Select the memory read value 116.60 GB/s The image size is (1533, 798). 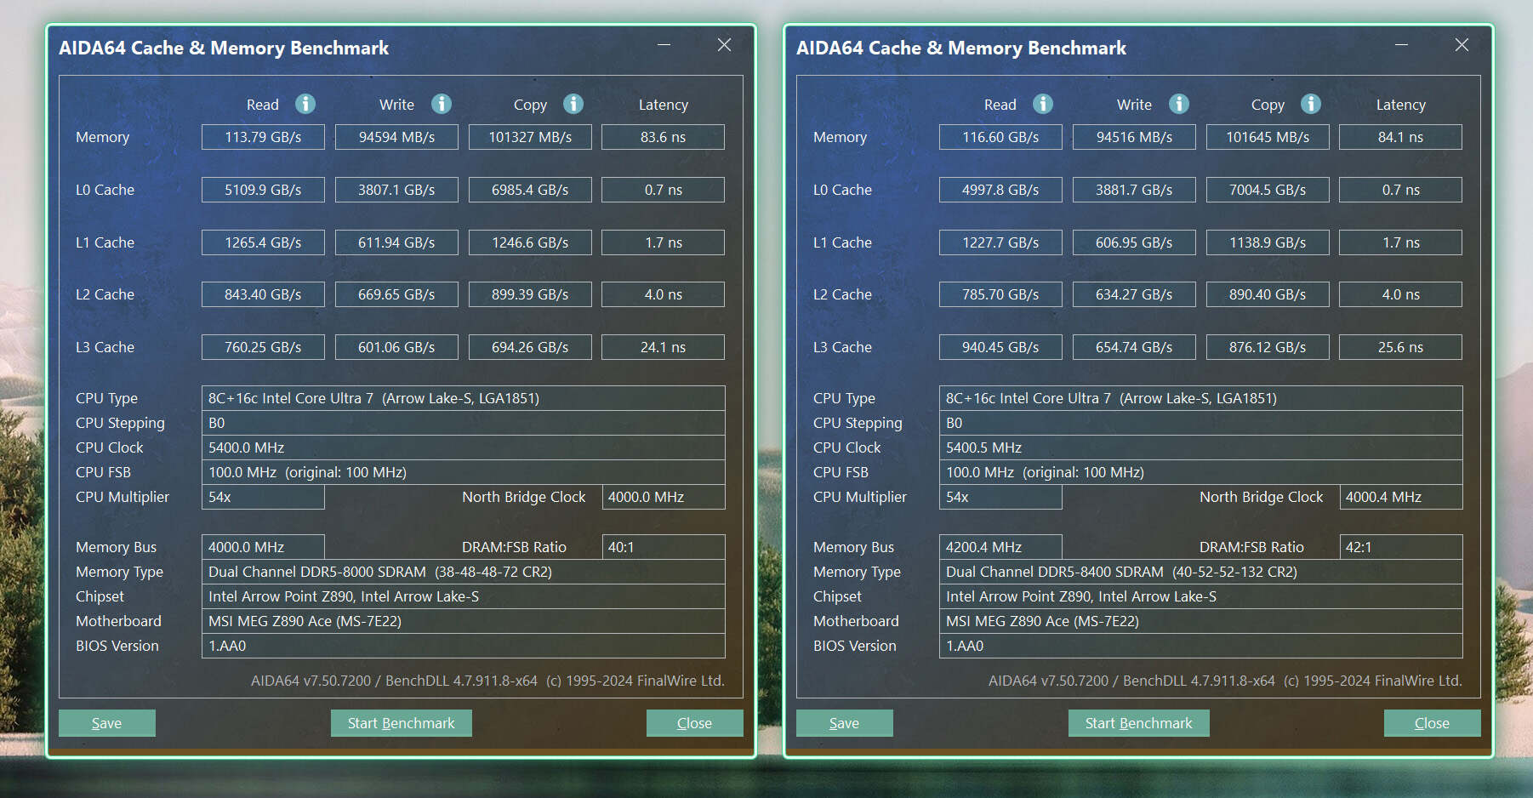pos(1000,137)
